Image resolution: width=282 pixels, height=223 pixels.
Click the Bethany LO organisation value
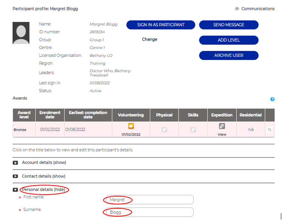pos(101,56)
